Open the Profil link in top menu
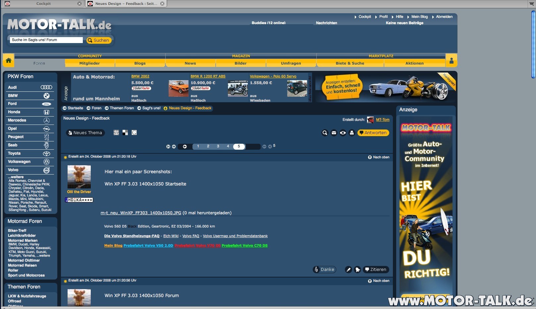This screenshot has width=536, height=309. click(x=384, y=17)
